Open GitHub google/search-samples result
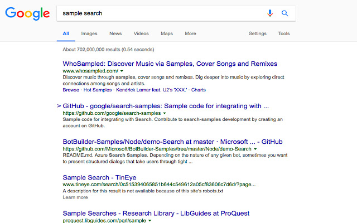This screenshot has width=357, height=223. point(166,106)
